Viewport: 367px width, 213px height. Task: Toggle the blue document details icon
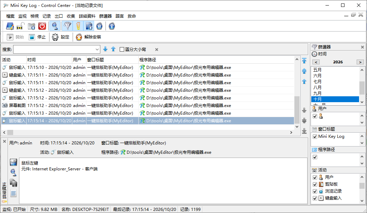(89, 26)
